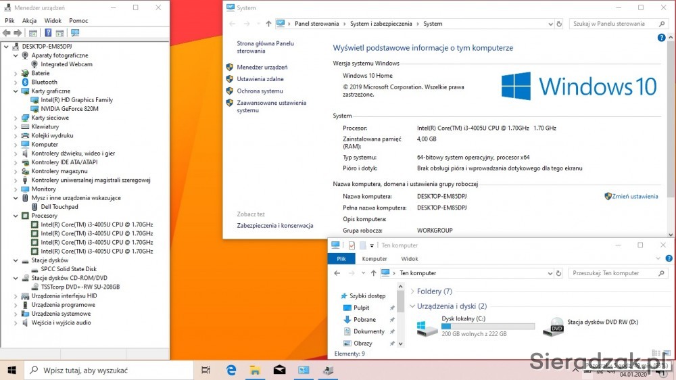676x380 pixels.
Task: Click refresh icon in System address bar
Action: (x=559, y=24)
